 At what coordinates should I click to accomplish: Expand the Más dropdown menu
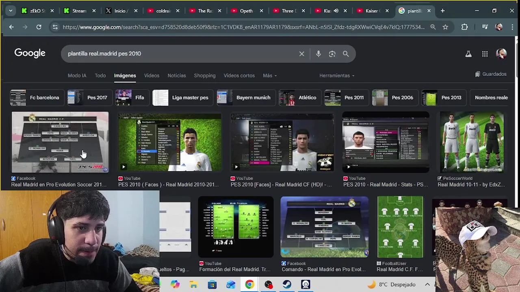click(x=270, y=75)
